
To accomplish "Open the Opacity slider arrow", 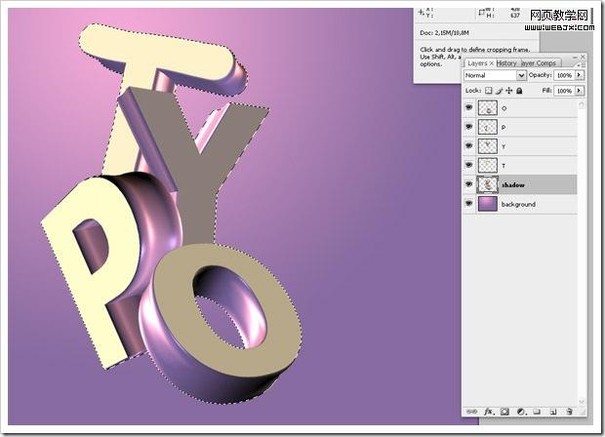I will point(579,75).
